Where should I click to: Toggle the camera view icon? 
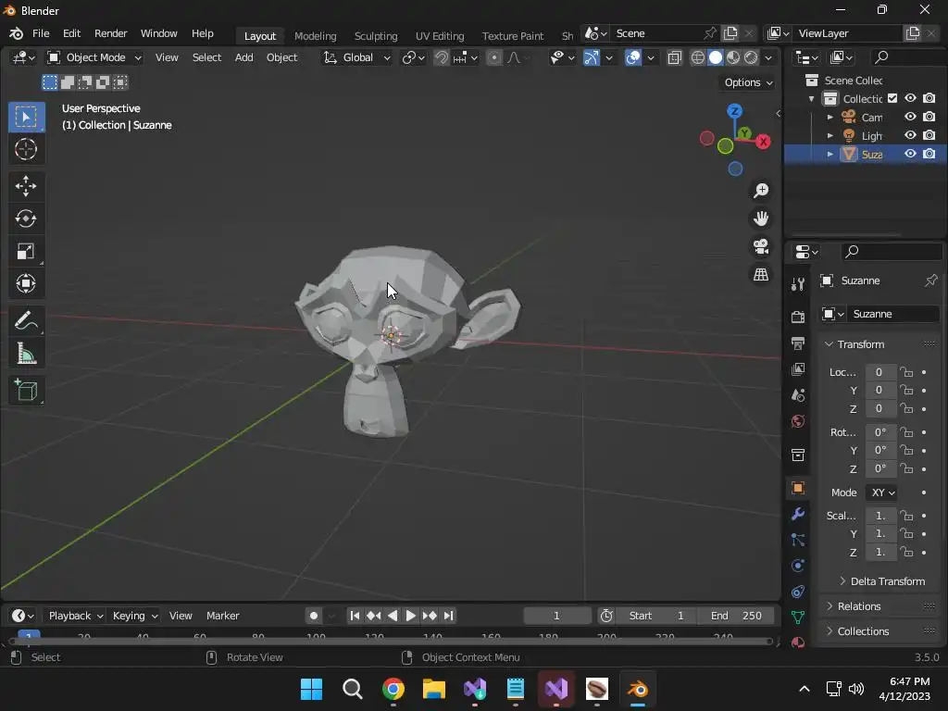click(761, 246)
